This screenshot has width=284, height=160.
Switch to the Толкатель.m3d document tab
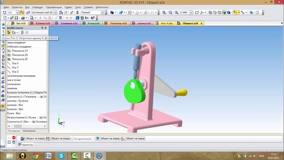point(116,23)
